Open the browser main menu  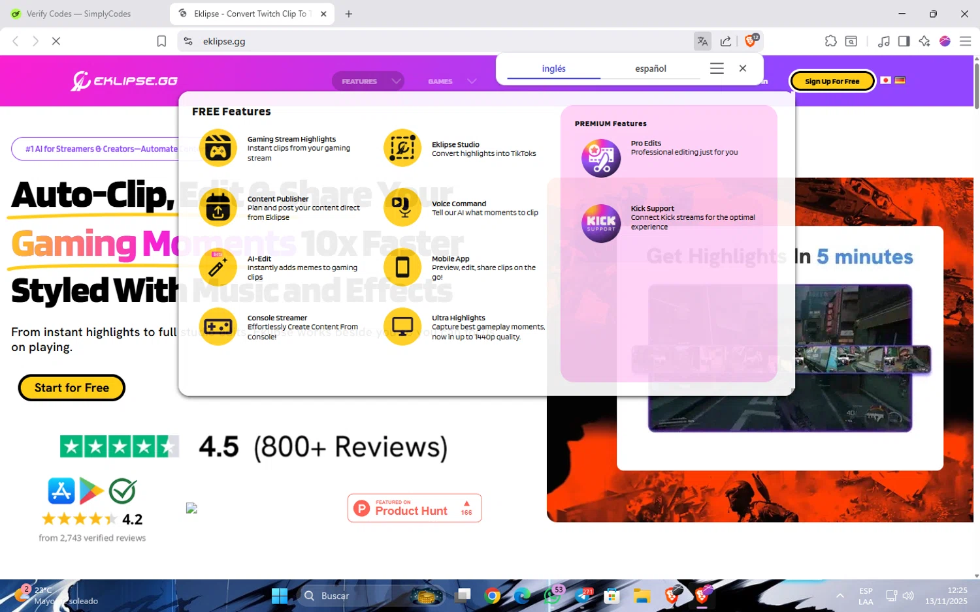pyautogui.click(x=965, y=41)
